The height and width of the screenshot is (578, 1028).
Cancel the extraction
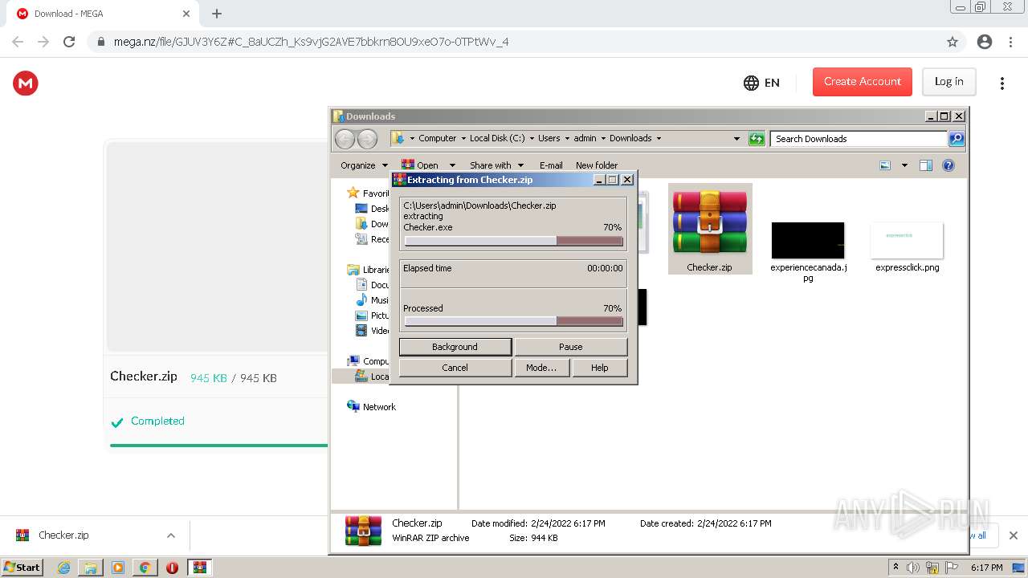[455, 368]
